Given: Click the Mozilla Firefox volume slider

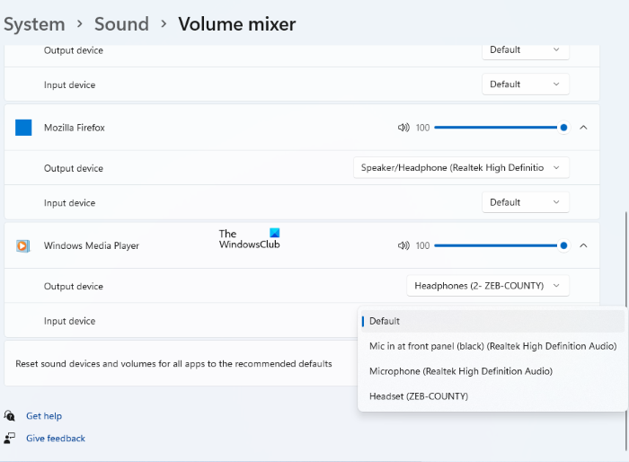Looking at the screenshot, I should coord(499,128).
